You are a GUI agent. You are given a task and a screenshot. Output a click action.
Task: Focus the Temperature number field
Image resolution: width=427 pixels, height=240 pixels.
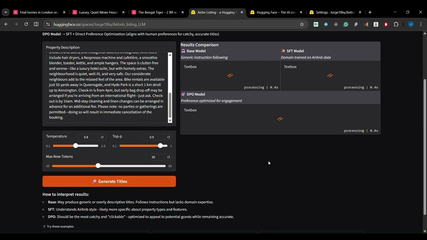click(88, 137)
